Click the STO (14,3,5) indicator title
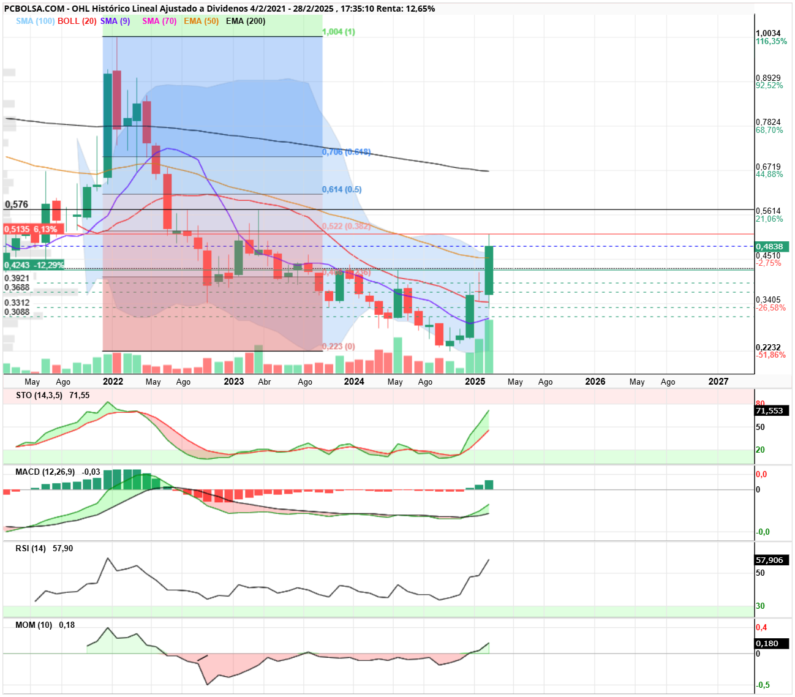The width and height of the screenshot is (795, 697). click(39, 395)
